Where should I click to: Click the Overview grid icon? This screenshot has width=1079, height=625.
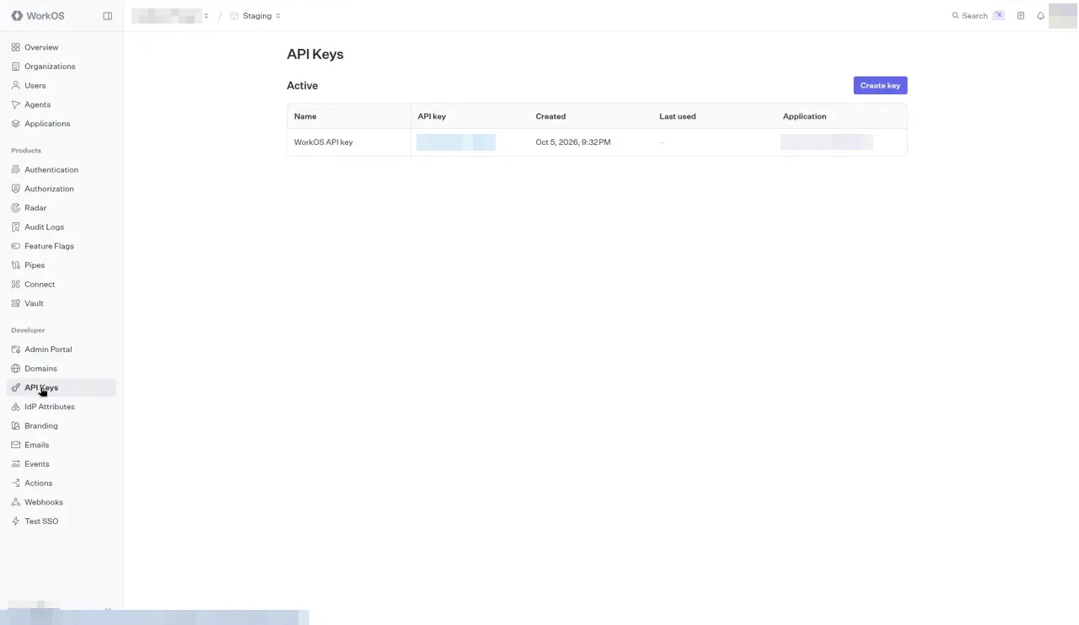coord(16,47)
